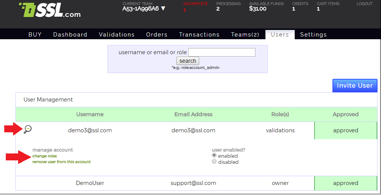
Task: Open the cart items count
Action: coord(318,9)
